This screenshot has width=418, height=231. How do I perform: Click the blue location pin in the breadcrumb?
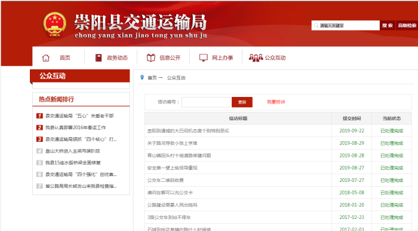(142, 77)
